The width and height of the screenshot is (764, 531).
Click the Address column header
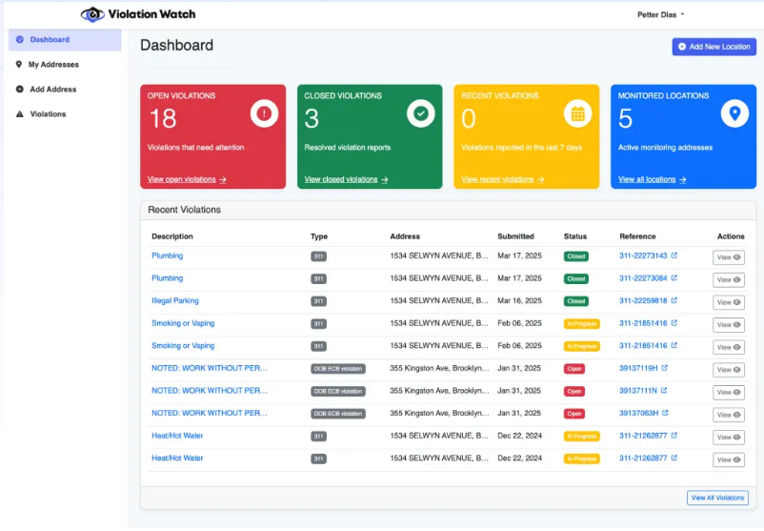[405, 236]
